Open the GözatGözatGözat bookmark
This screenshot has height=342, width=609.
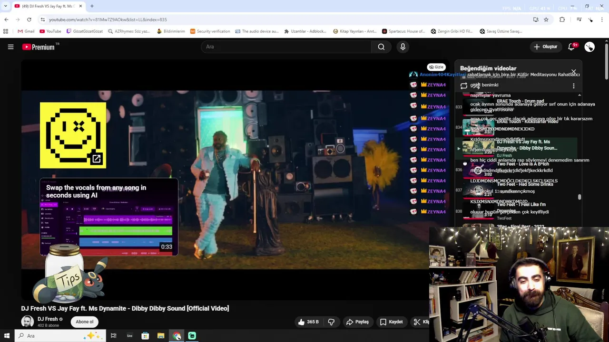click(x=85, y=31)
